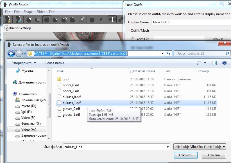The width and height of the screenshot is (231, 163).
Task: Click the Back navigation arrow
Action: (x=11, y=53)
